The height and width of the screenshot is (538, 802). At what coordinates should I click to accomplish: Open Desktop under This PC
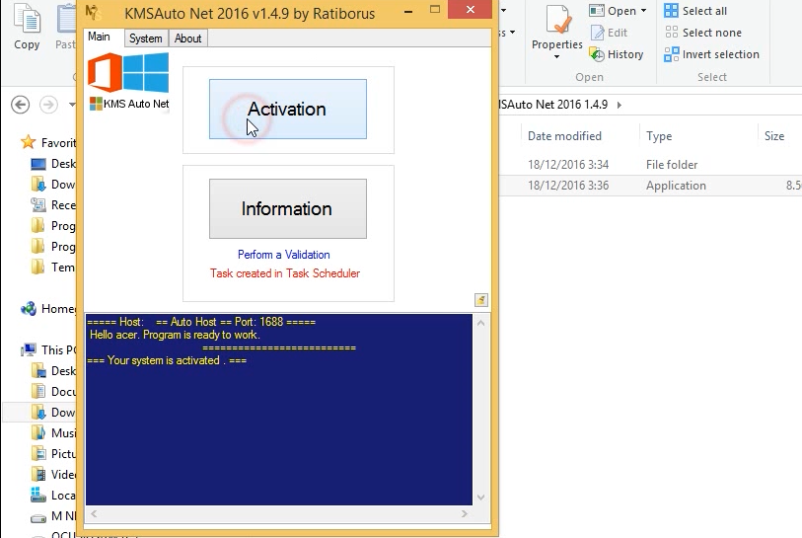click(53, 371)
